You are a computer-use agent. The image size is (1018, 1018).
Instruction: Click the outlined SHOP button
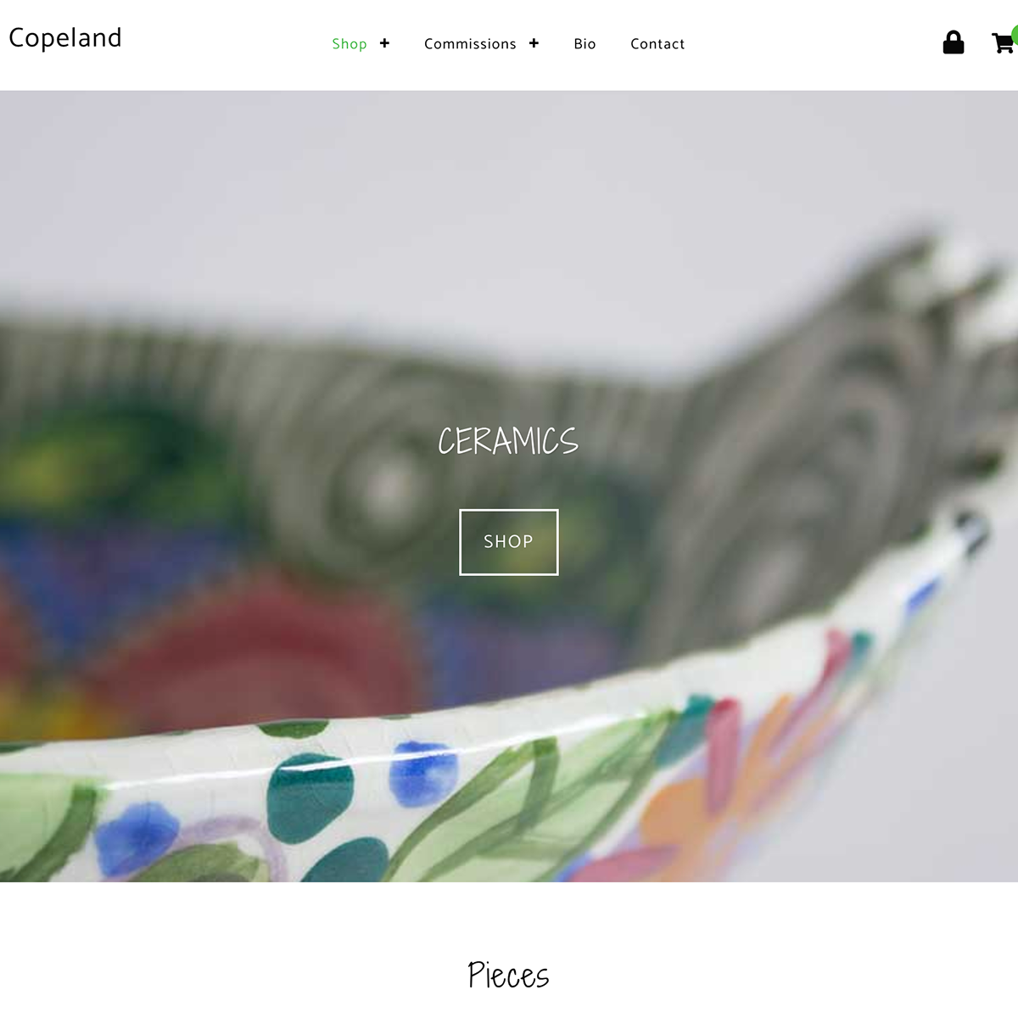tap(509, 542)
